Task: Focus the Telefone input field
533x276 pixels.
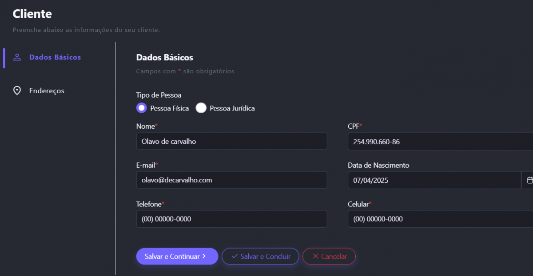Action: click(231, 219)
